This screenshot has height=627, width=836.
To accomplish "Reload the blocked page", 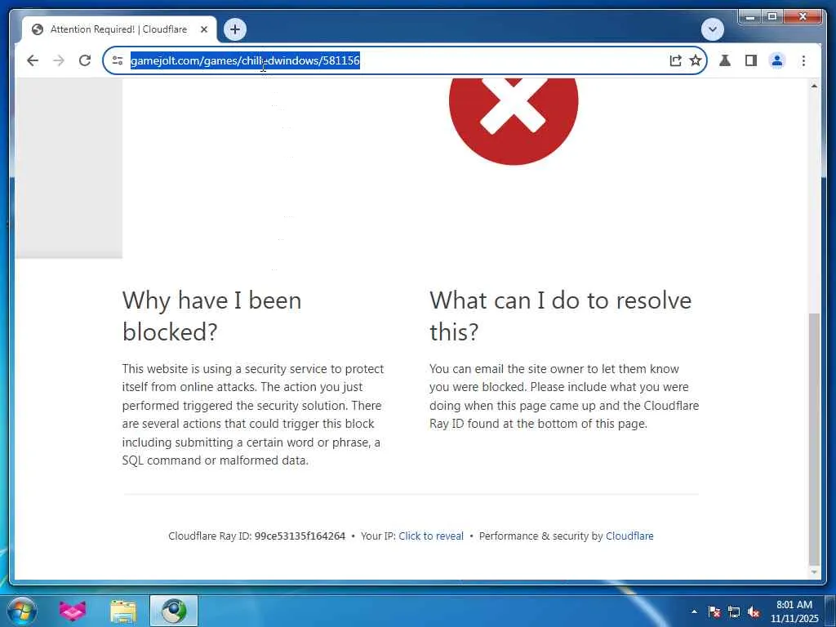I will point(85,60).
